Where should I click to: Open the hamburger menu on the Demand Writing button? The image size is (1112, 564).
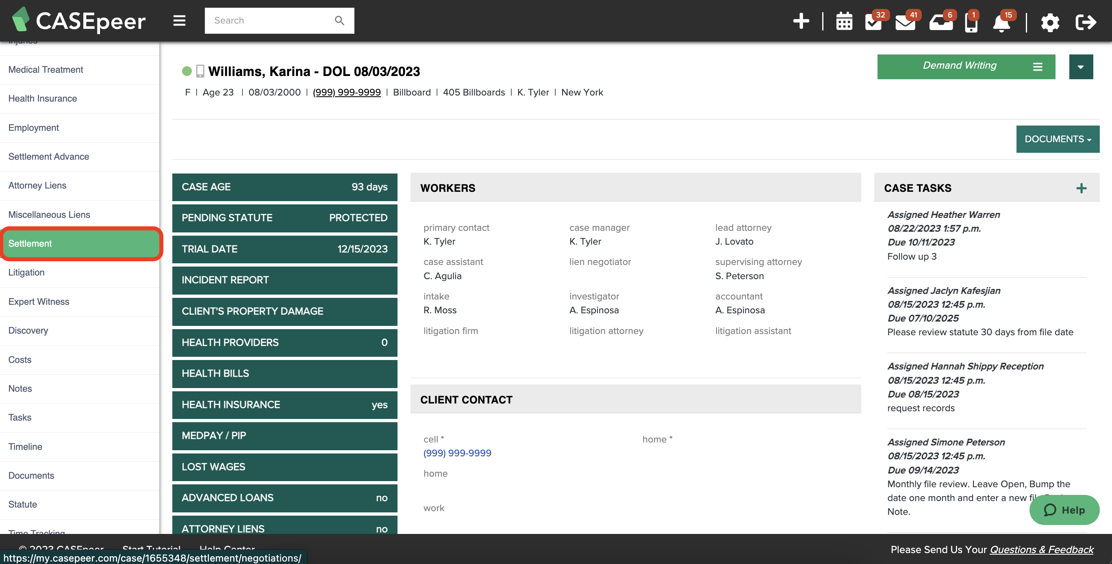[x=1037, y=67]
